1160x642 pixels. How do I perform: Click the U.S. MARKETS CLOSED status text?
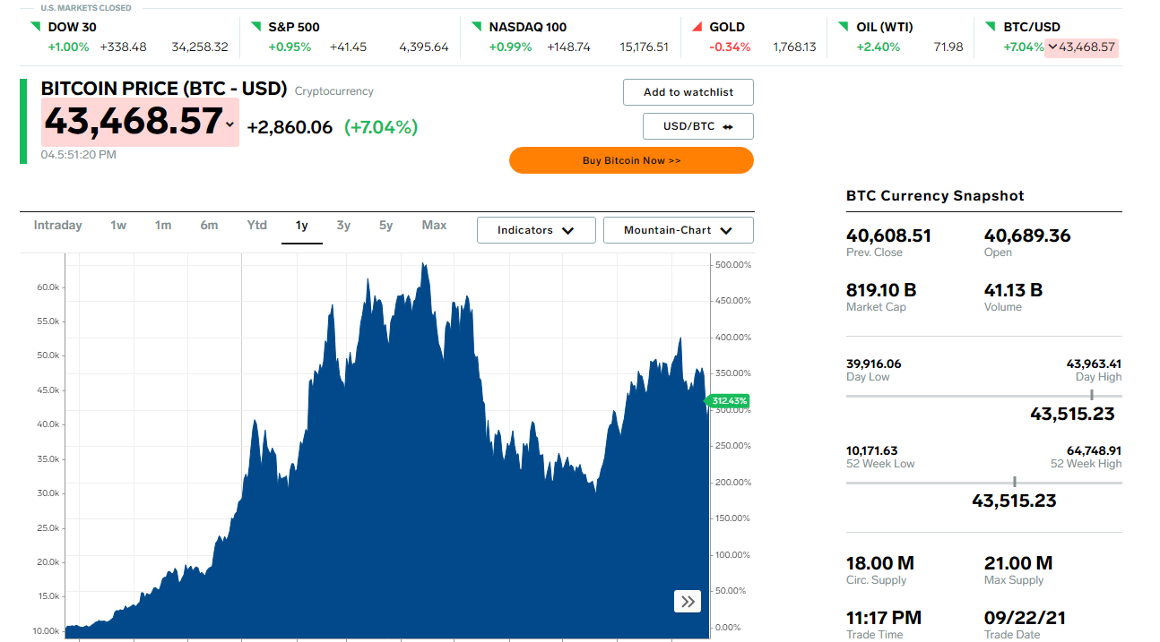[x=86, y=8]
